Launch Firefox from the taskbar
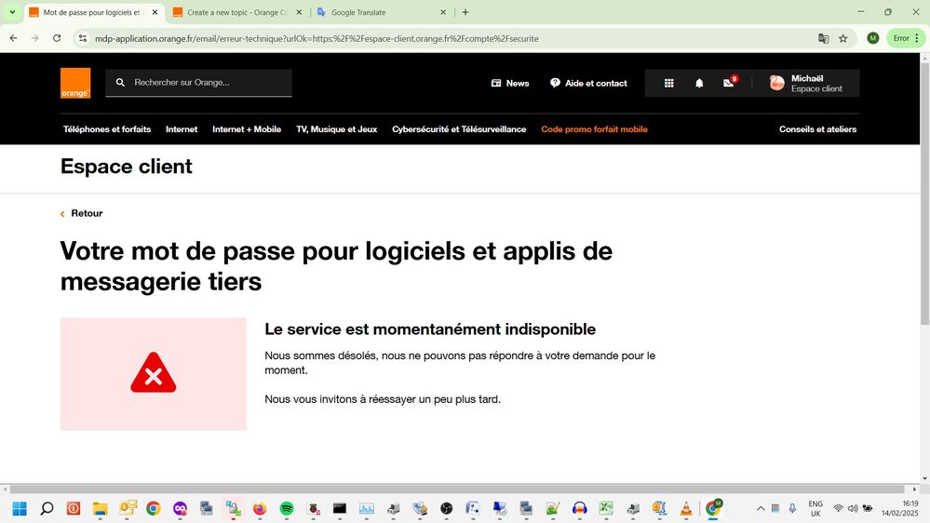Image resolution: width=930 pixels, height=523 pixels. (x=260, y=509)
